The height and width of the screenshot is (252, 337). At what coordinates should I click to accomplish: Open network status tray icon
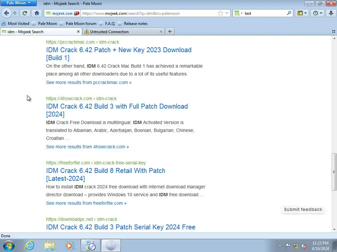coord(296,246)
